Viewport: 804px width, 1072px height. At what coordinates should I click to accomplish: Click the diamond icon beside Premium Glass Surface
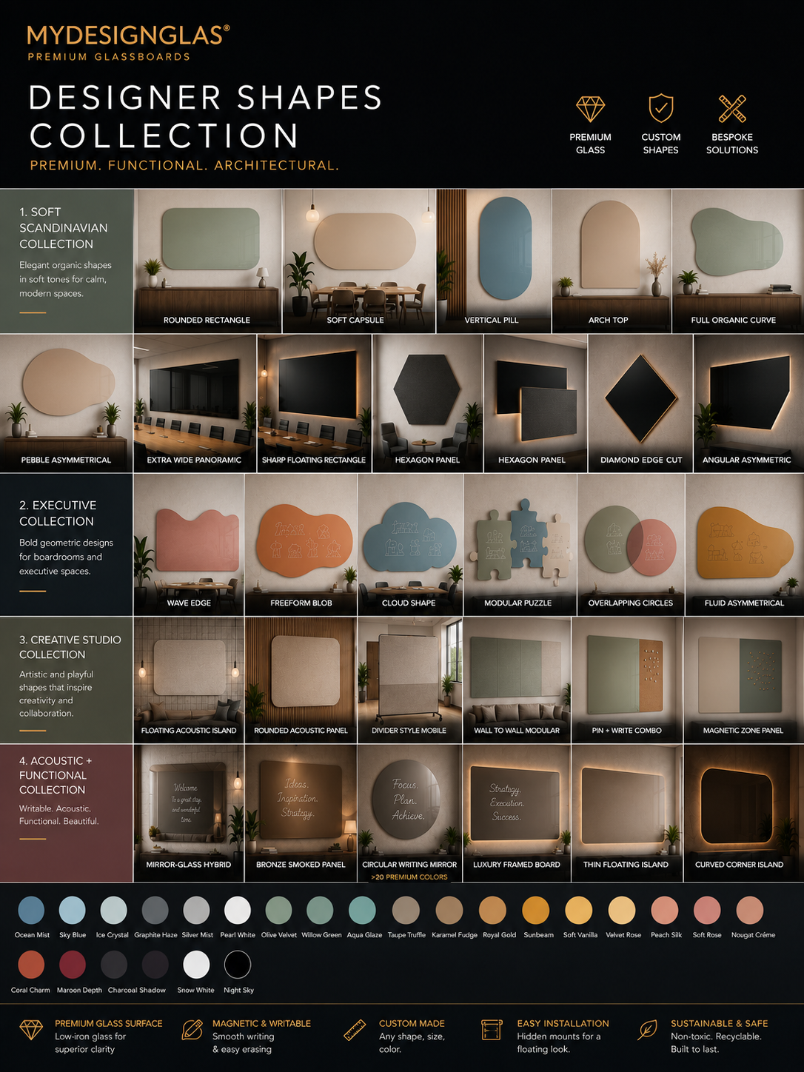tap(31, 1030)
